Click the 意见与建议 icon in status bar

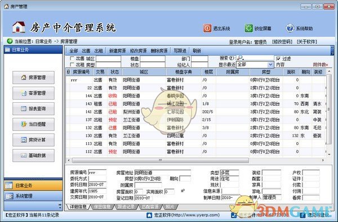[303, 215]
